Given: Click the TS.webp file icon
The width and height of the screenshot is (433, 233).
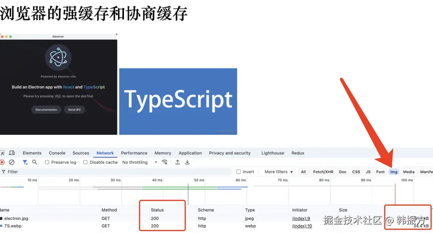Looking at the screenshot, I should (2, 226).
